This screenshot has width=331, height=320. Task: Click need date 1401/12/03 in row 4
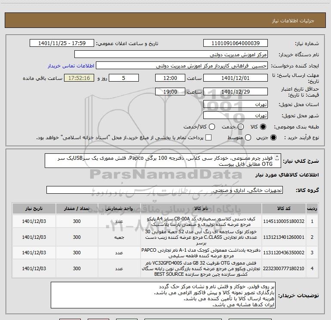(34, 268)
